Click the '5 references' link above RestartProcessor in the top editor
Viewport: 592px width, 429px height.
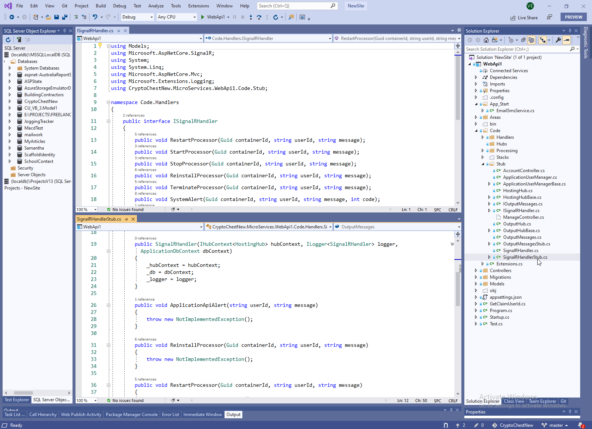[145, 134]
